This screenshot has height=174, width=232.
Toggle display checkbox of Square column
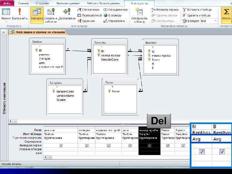(183, 146)
